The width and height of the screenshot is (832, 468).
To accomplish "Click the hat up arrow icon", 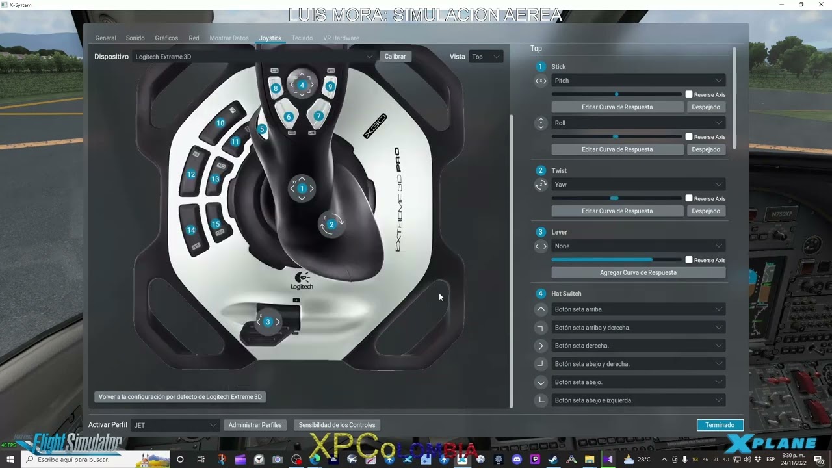I will coord(541,309).
